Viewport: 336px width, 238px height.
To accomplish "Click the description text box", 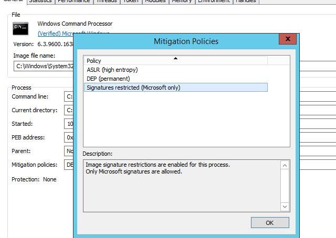I will (x=182, y=186).
